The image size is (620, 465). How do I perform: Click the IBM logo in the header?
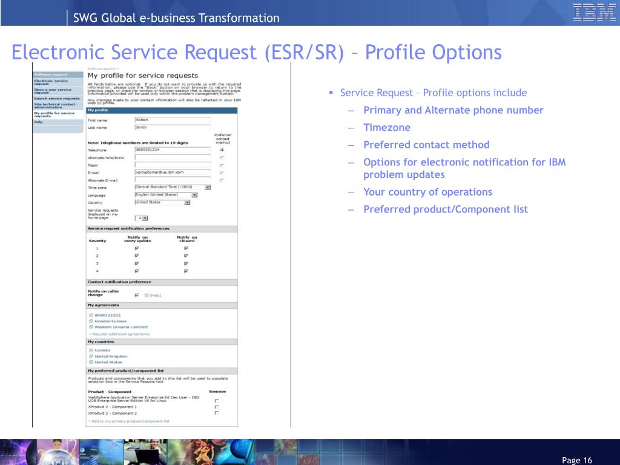tap(594, 12)
